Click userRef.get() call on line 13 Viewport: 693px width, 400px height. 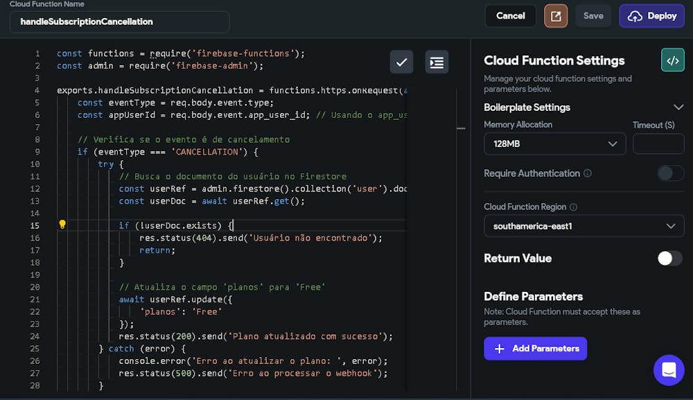coord(269,201)
